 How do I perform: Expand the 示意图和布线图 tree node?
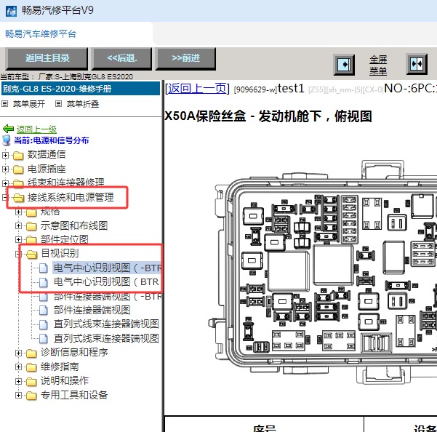click(18, 225)
